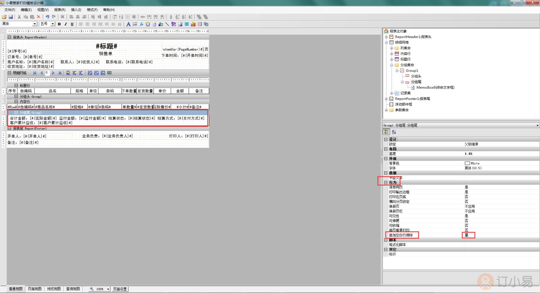540x293 pixels.
Task: Select Group1 in the object tree
Action: pyautogui.click(x=412, y=71)
